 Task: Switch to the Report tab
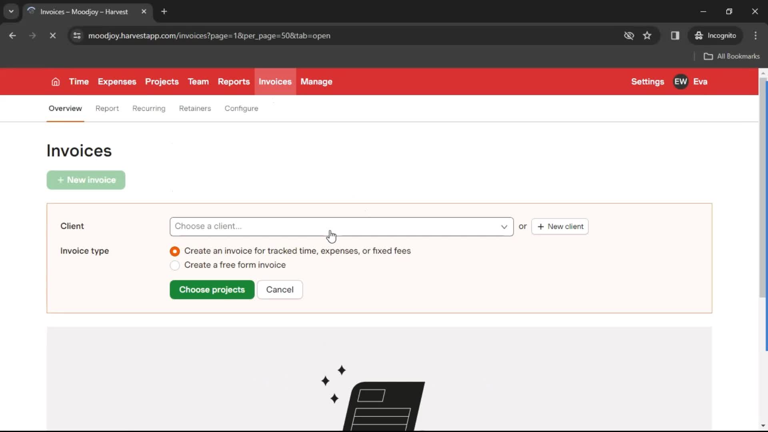(x=106, y=108)
